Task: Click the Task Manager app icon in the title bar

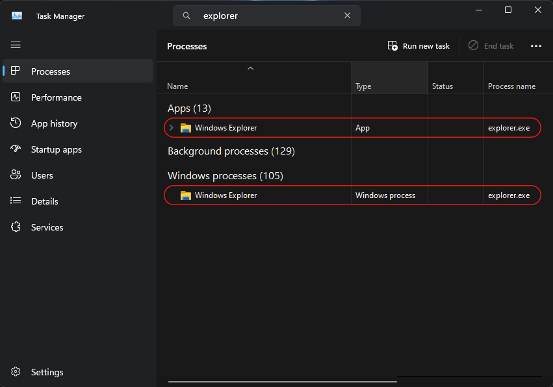Action: [17, 16]
